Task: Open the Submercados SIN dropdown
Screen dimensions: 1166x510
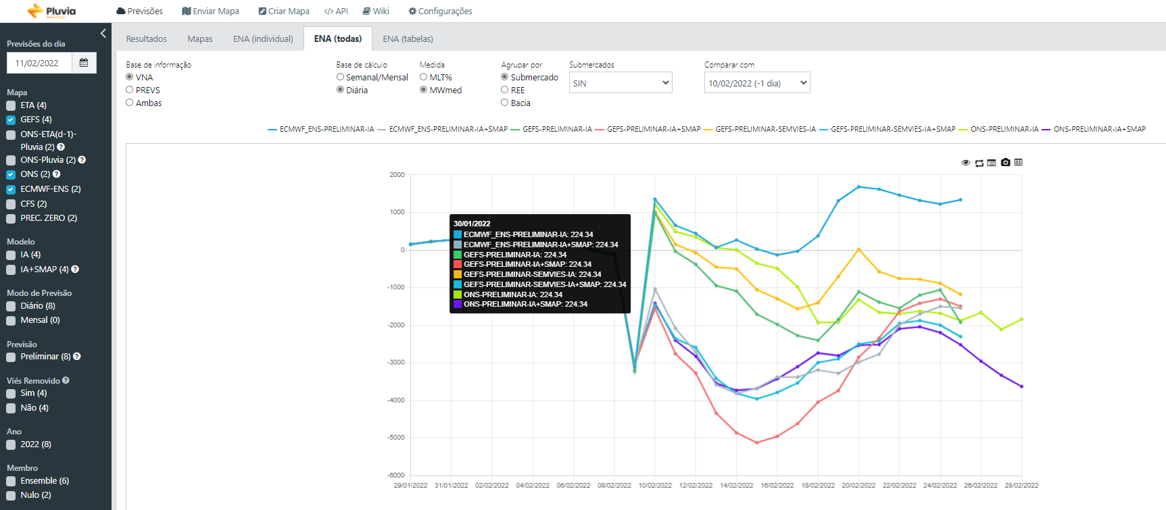Action: tap(621, 82)
